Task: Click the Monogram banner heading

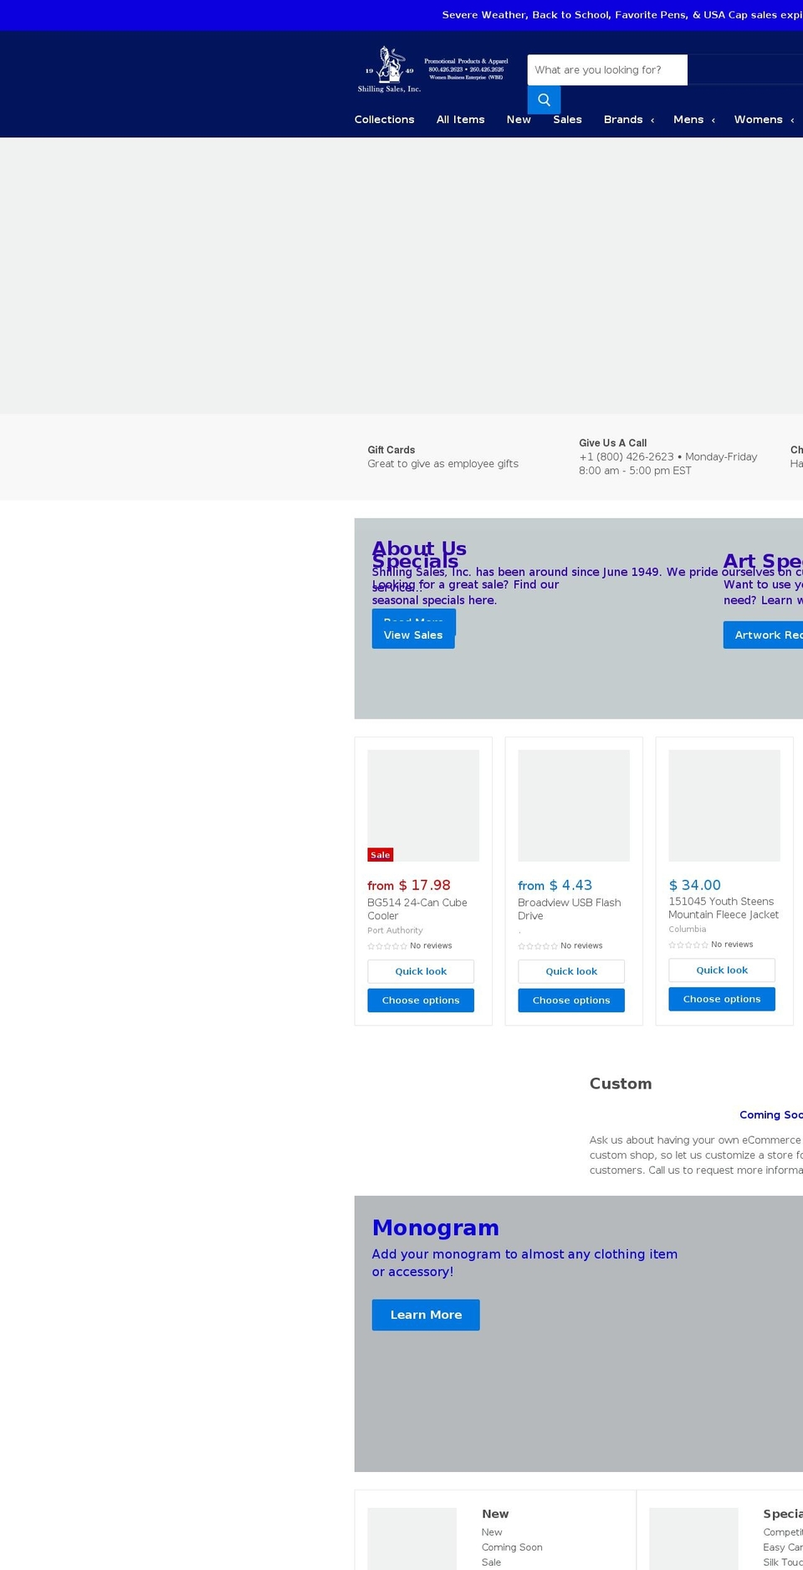Action: [436, 1228]
